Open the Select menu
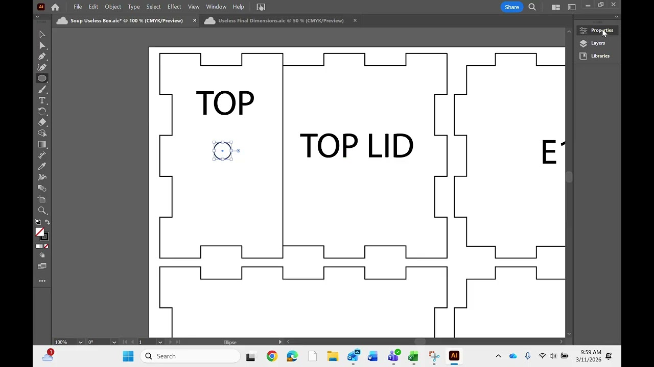This screenshot has width=654, height=367. [153, 7]
